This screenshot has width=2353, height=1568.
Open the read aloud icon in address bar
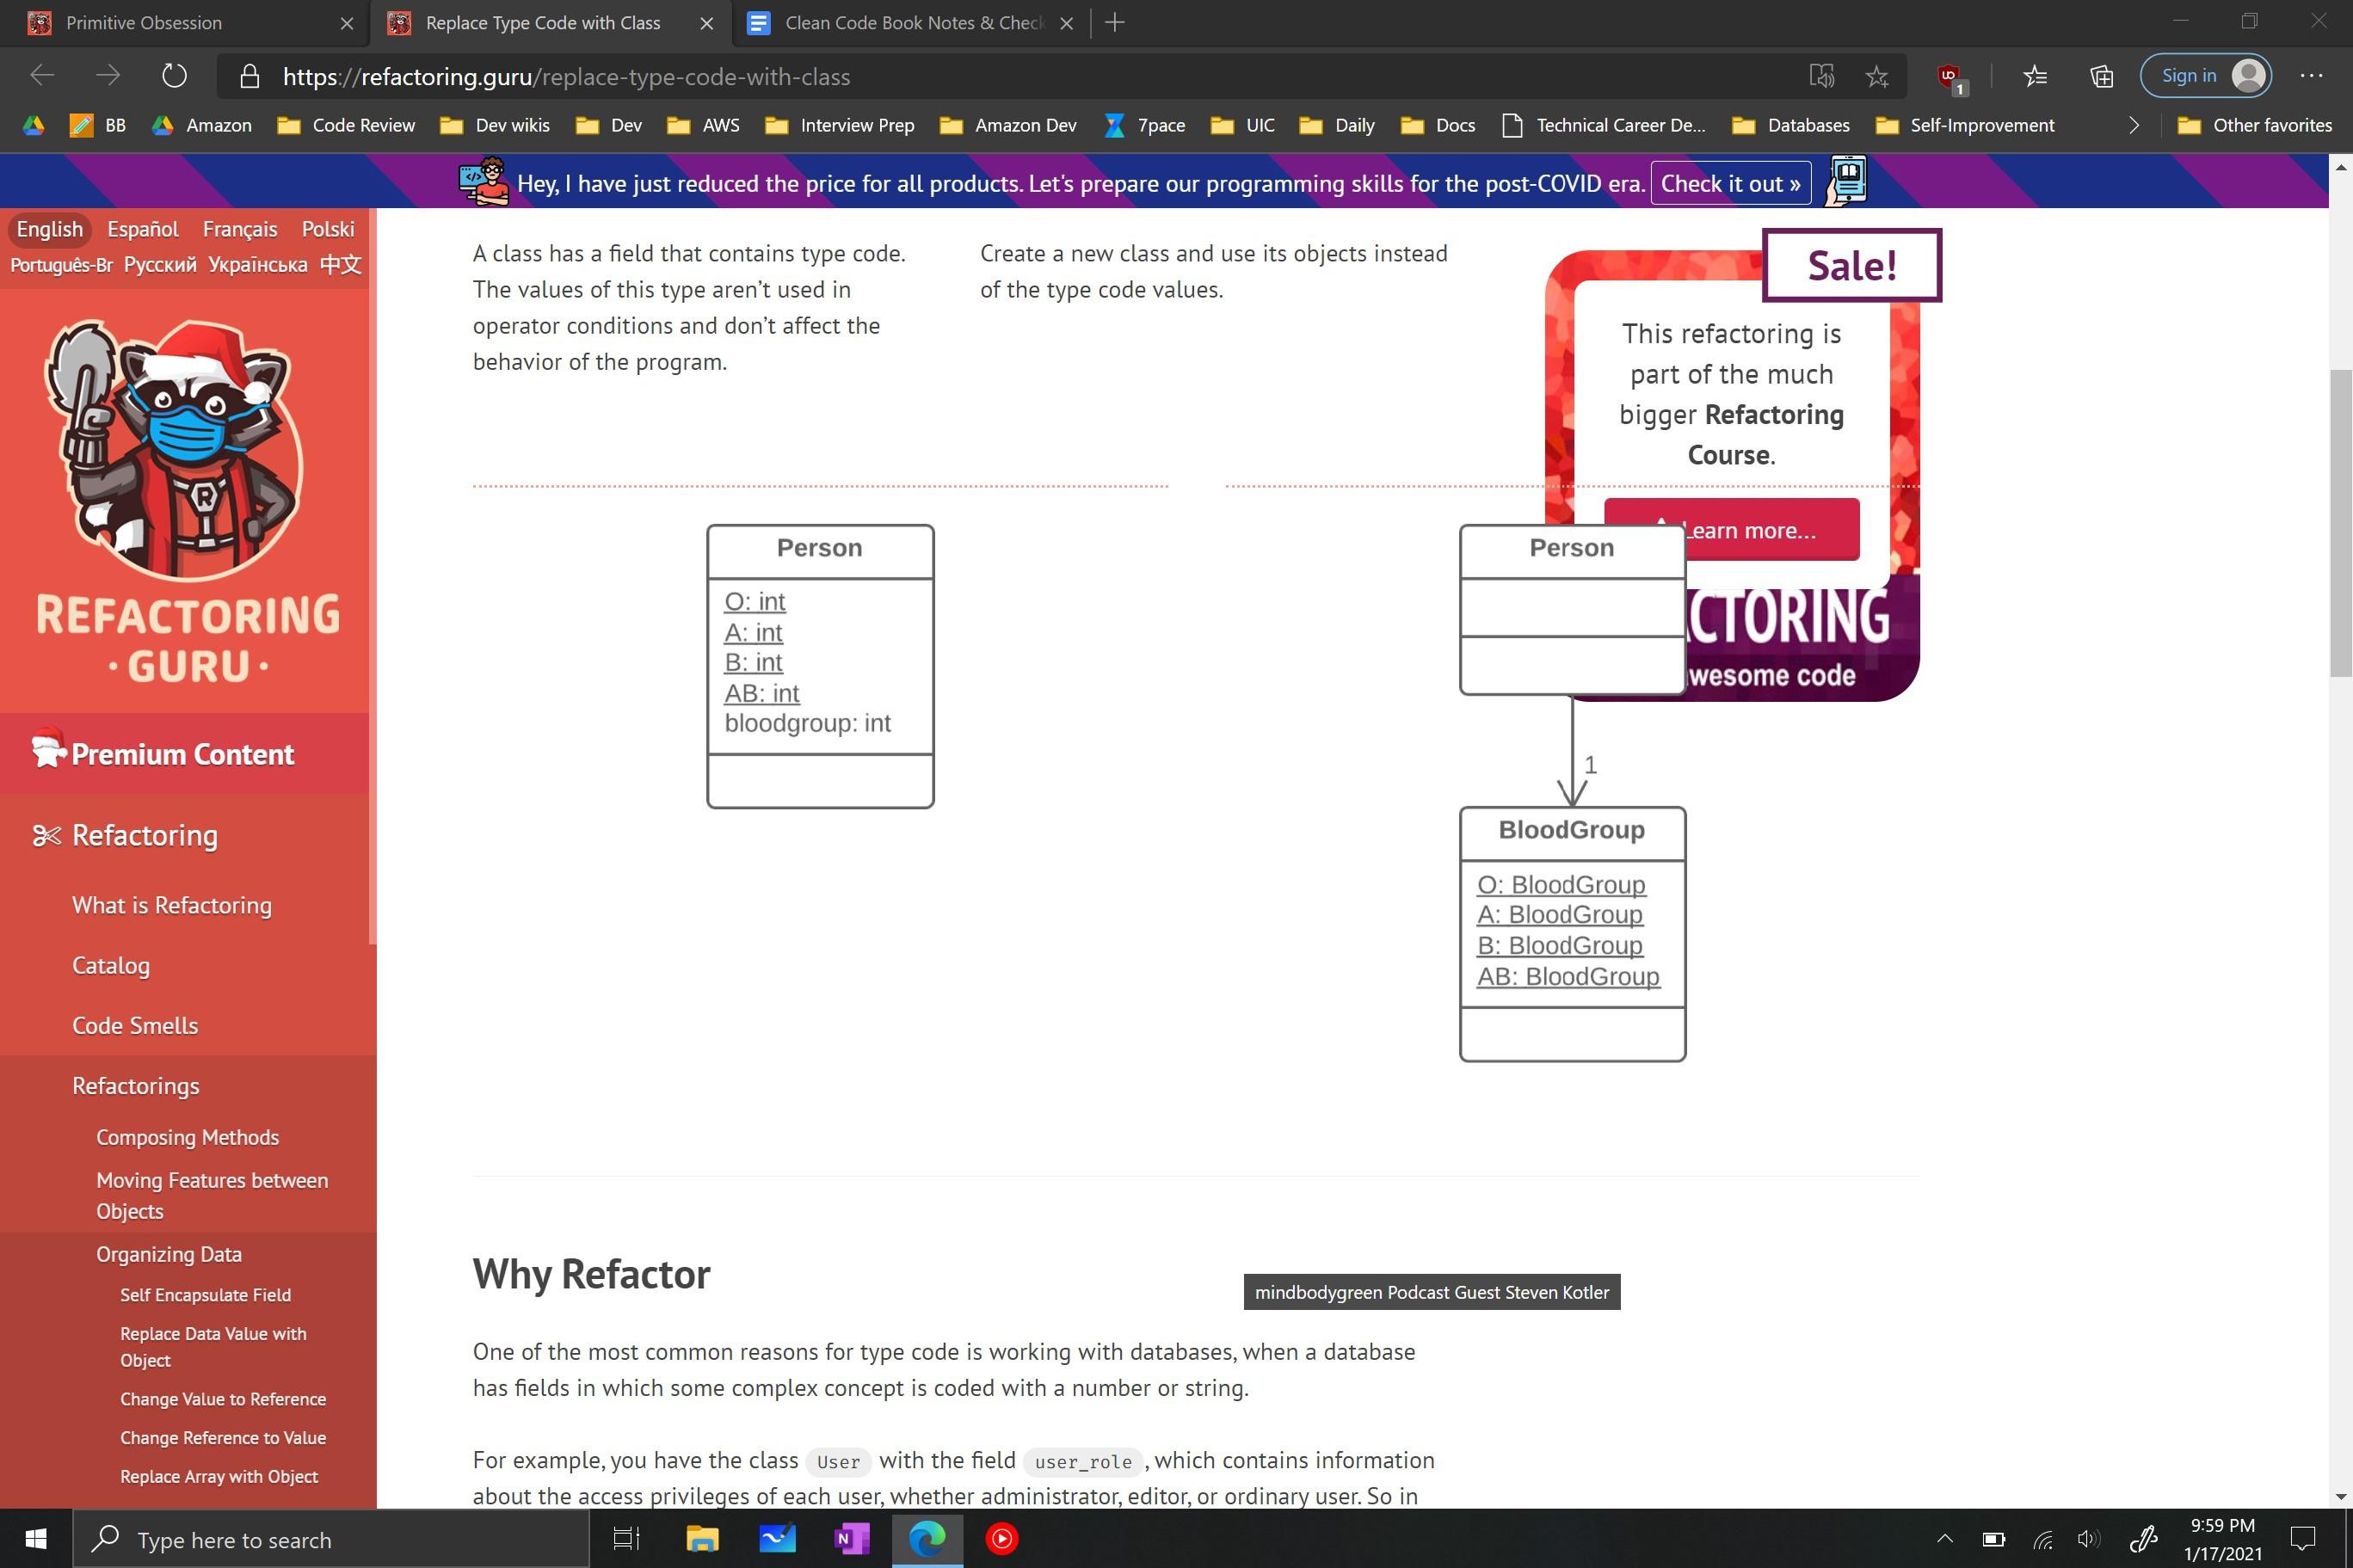coord(1821,76)
